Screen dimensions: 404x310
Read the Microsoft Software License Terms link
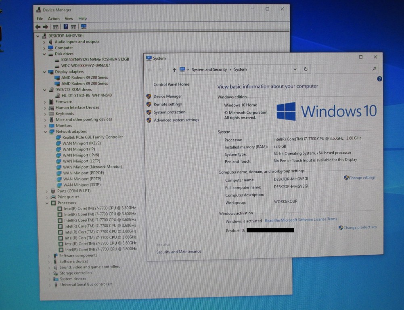click(301, 220)
